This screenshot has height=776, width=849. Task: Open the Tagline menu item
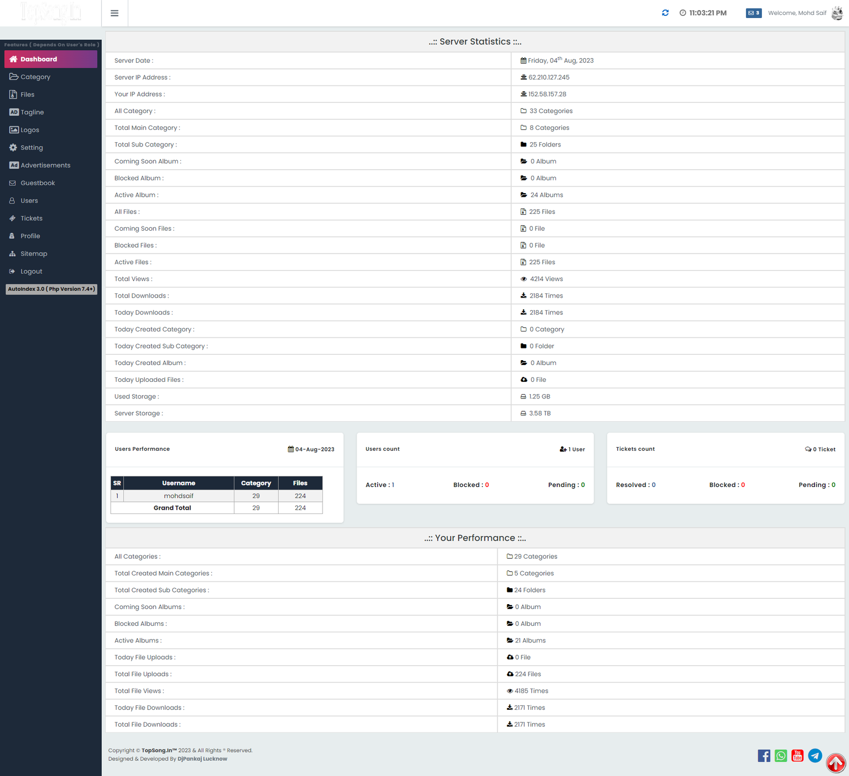[x=32, y=112]
